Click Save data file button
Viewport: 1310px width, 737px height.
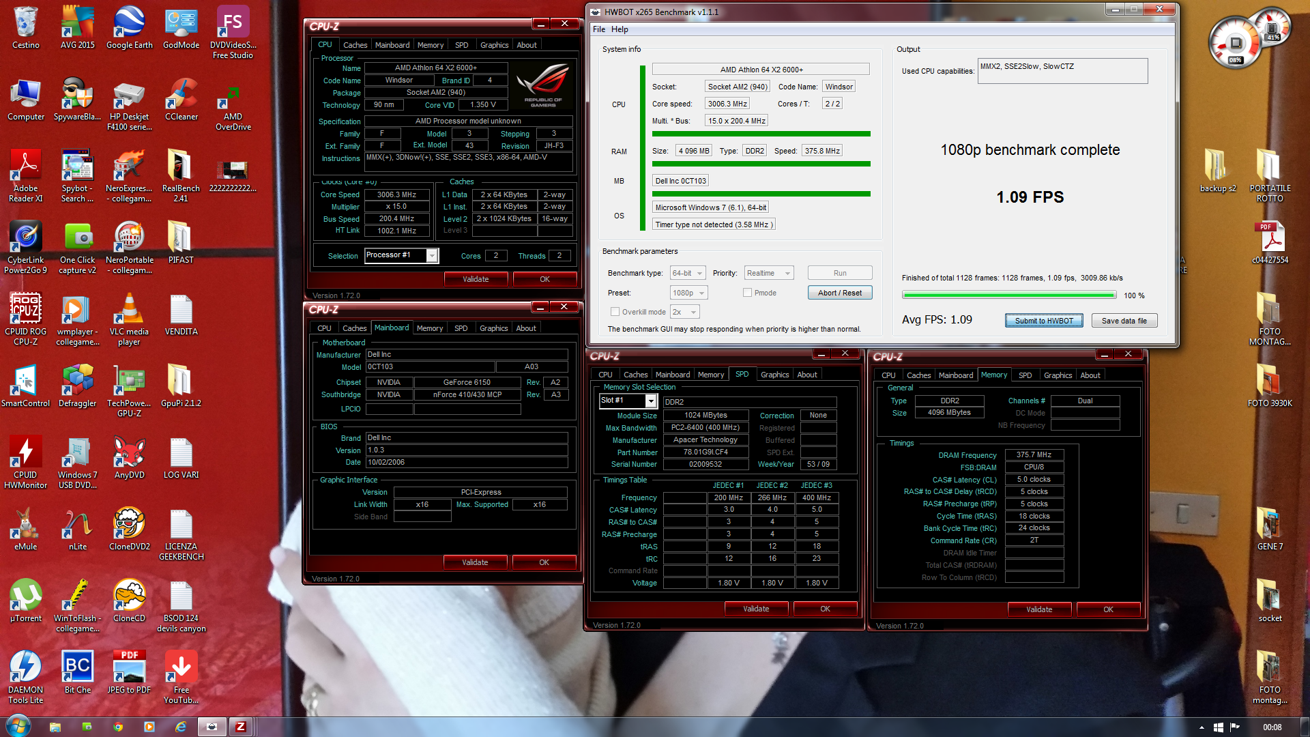point(1124,321)
